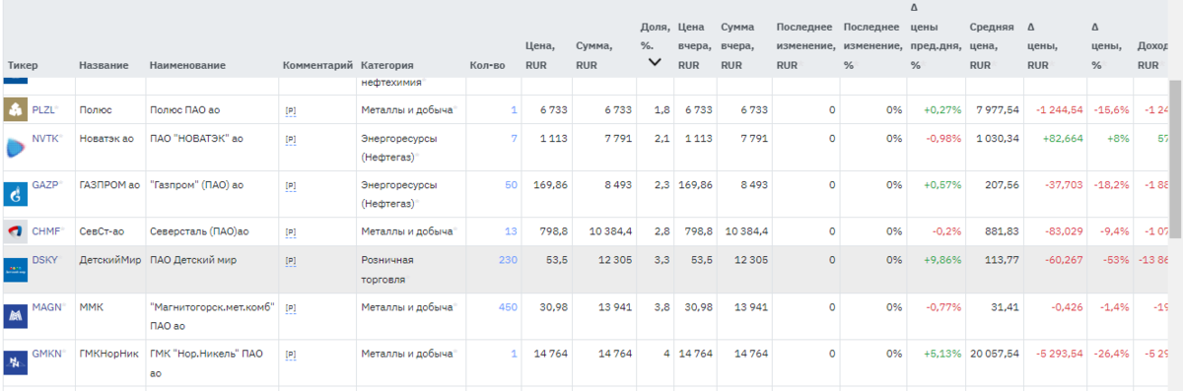Viewport: 1183px width, 391px height.
Task: Click the Norilsk Nickel logo for GMKN
Action: (x=16, y=363)
